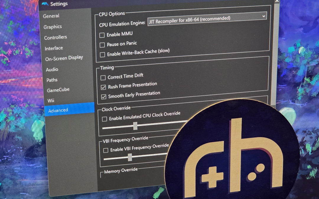This screenshot has height=199, width=319.
Task: Toggle Enable VBI Frequency Override checkbox
Action: pyautogui.click(x=106, y=150)
